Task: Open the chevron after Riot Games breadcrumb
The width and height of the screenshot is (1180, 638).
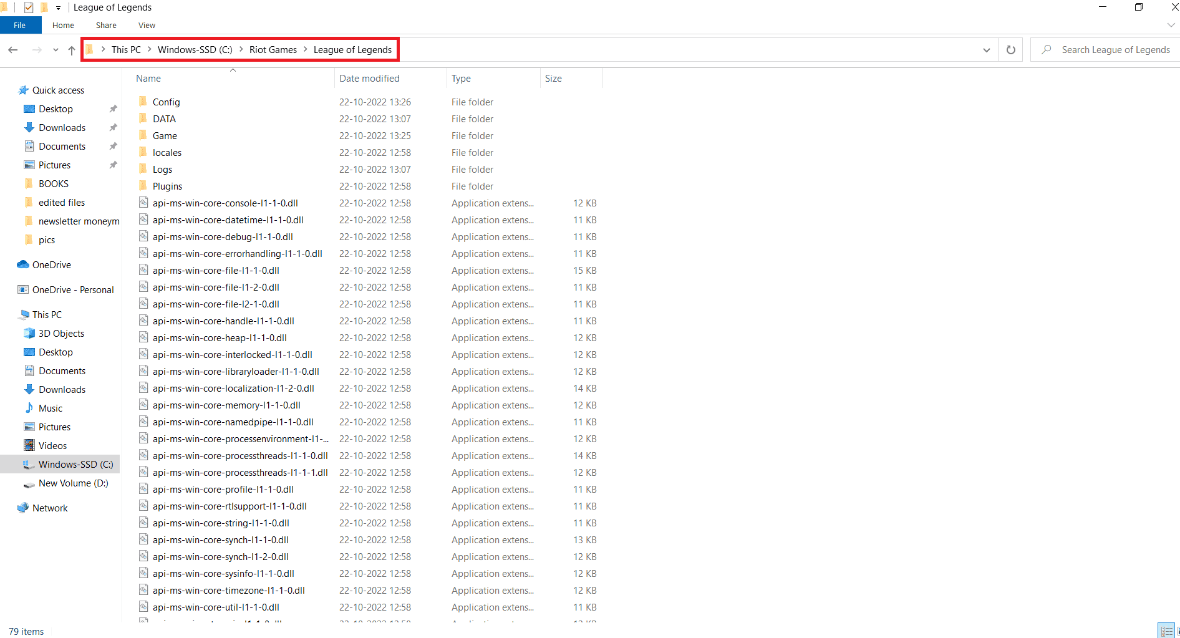Action: pyautogui.click(x=306, y=49)
